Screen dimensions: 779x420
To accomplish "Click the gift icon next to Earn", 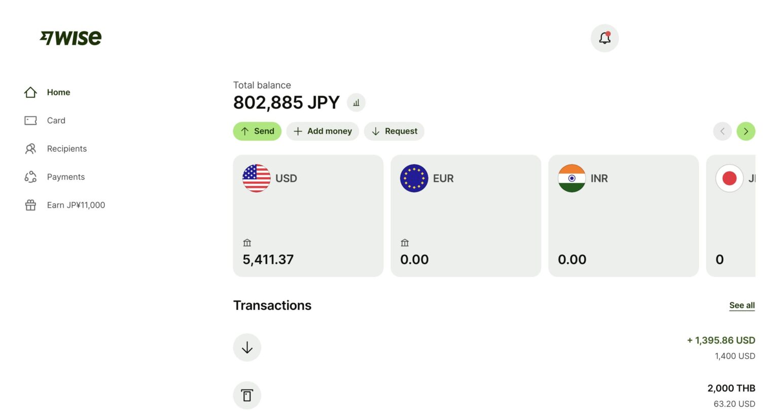I will click(x=30, y=205).
